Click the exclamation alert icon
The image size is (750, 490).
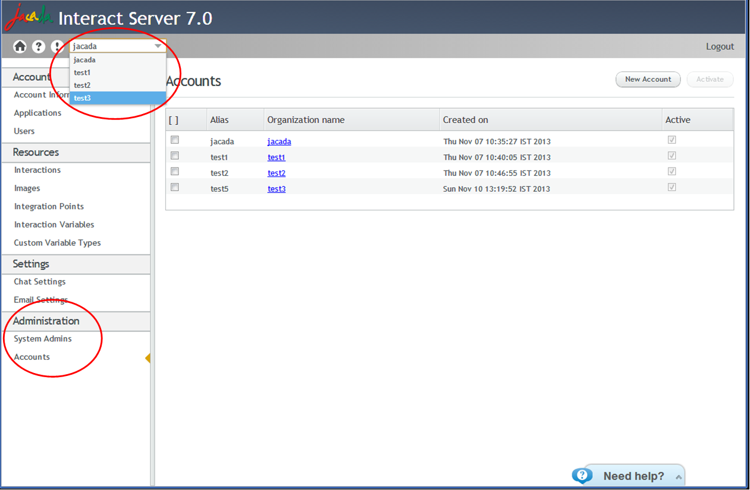tap(57, 46)
